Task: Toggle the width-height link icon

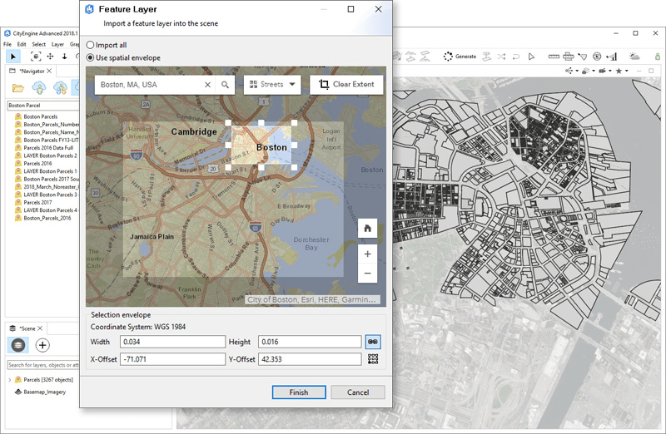Action: tap(373, 342)
